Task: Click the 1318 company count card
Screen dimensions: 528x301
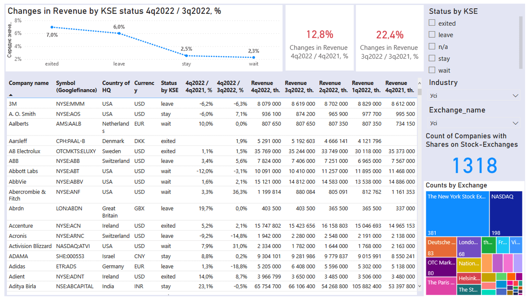Action: pos(474,165)
